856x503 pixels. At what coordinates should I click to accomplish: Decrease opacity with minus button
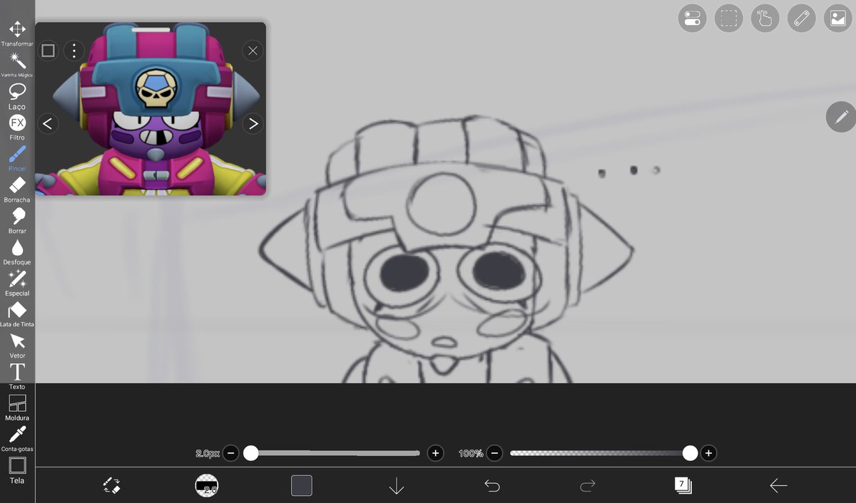click(x=494, y=453)
